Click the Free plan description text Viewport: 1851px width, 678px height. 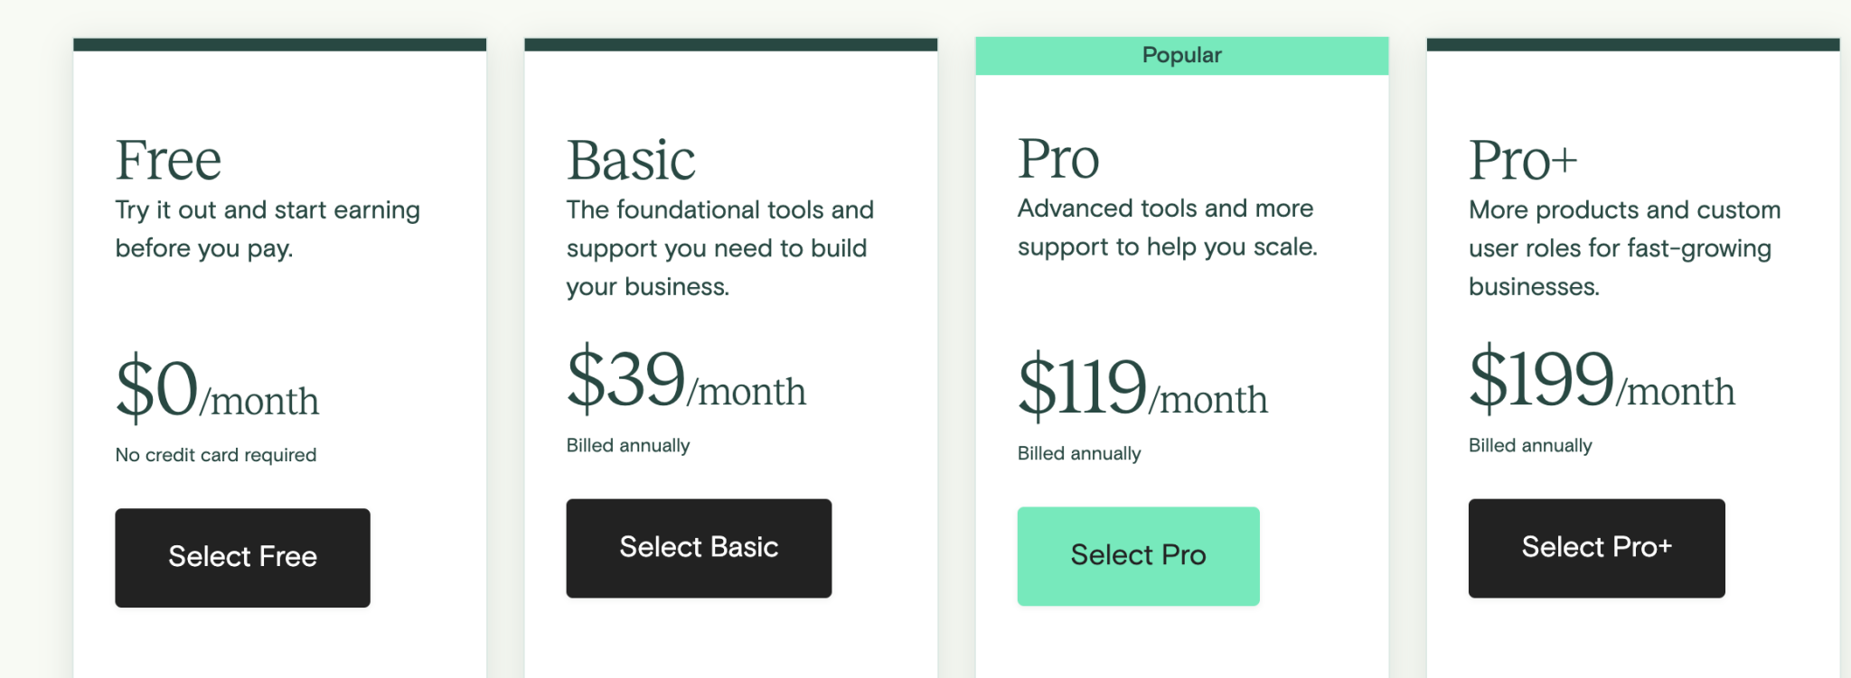point(268,228)
